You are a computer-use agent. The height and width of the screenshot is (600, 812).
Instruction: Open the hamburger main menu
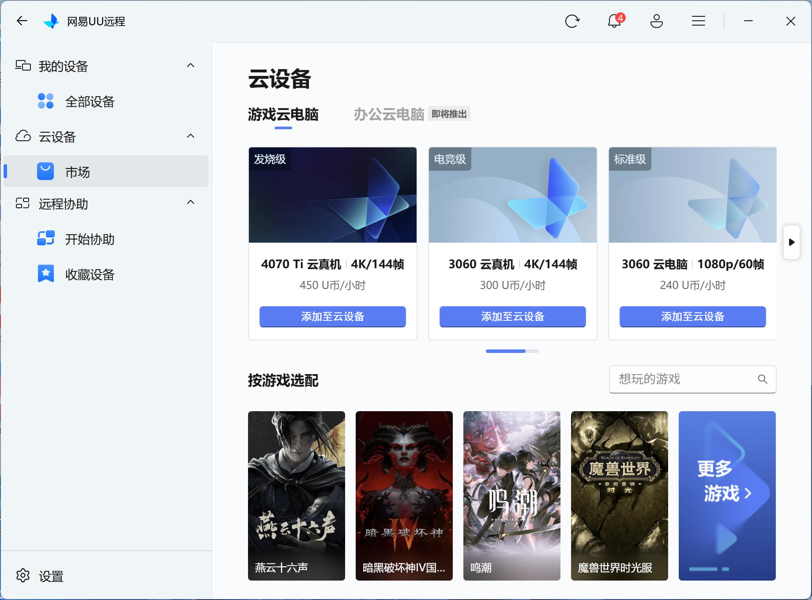point(699,21)
